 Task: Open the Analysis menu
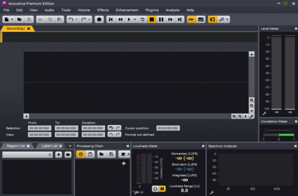point(172,10)
